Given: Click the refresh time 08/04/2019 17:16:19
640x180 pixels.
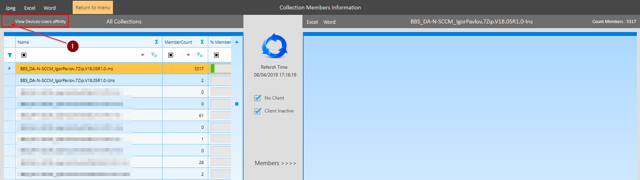Looking at the screenshot, I should pyautogui.click(x=275, y=75).
